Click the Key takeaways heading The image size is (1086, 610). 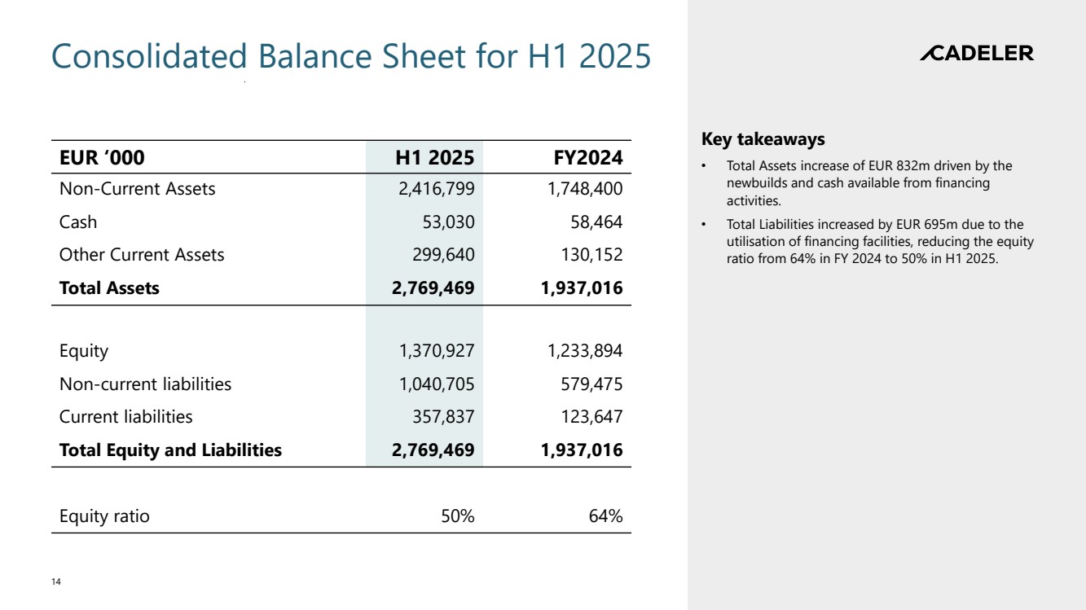[763, 139]
